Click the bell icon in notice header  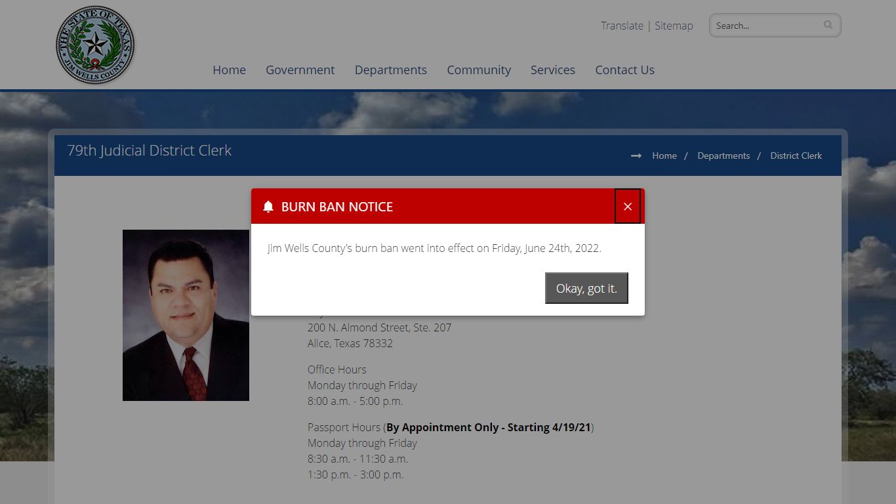268,207
